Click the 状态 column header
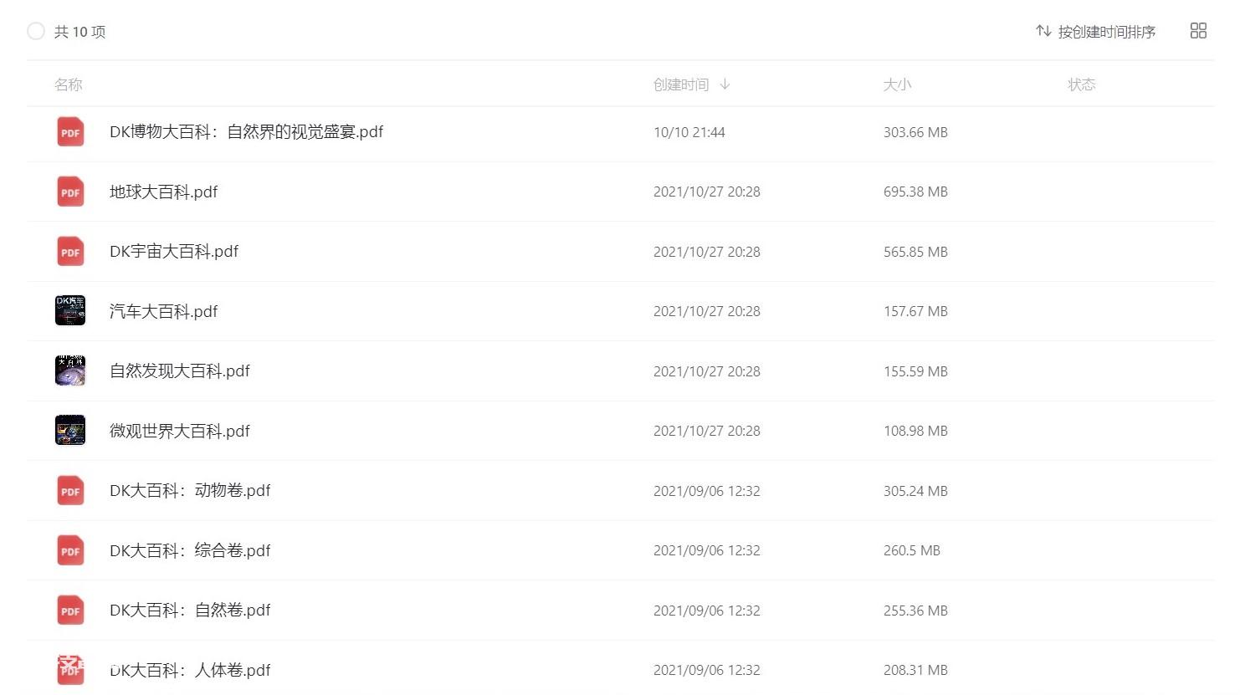The width and height of the screenshot is (1240, 695). coord(1081,84)
